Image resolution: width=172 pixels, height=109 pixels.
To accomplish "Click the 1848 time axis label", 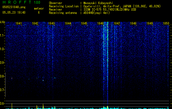I will pyautogui.click(x=133, y=23).
